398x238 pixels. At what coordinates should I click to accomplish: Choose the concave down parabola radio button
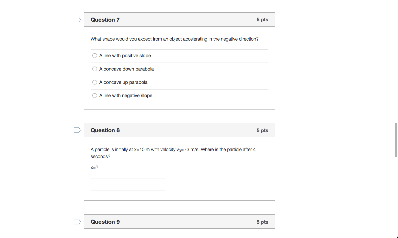[95, 69]
